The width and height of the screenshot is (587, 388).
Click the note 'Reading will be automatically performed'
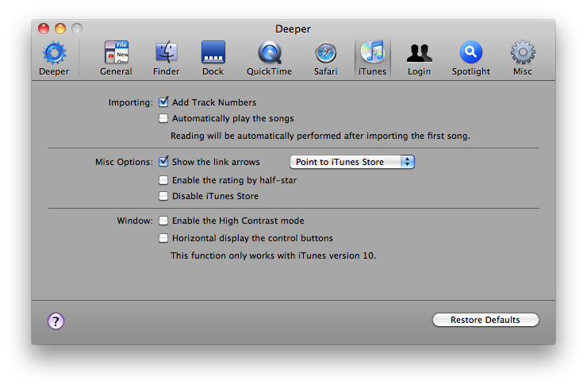pos(320,136)
